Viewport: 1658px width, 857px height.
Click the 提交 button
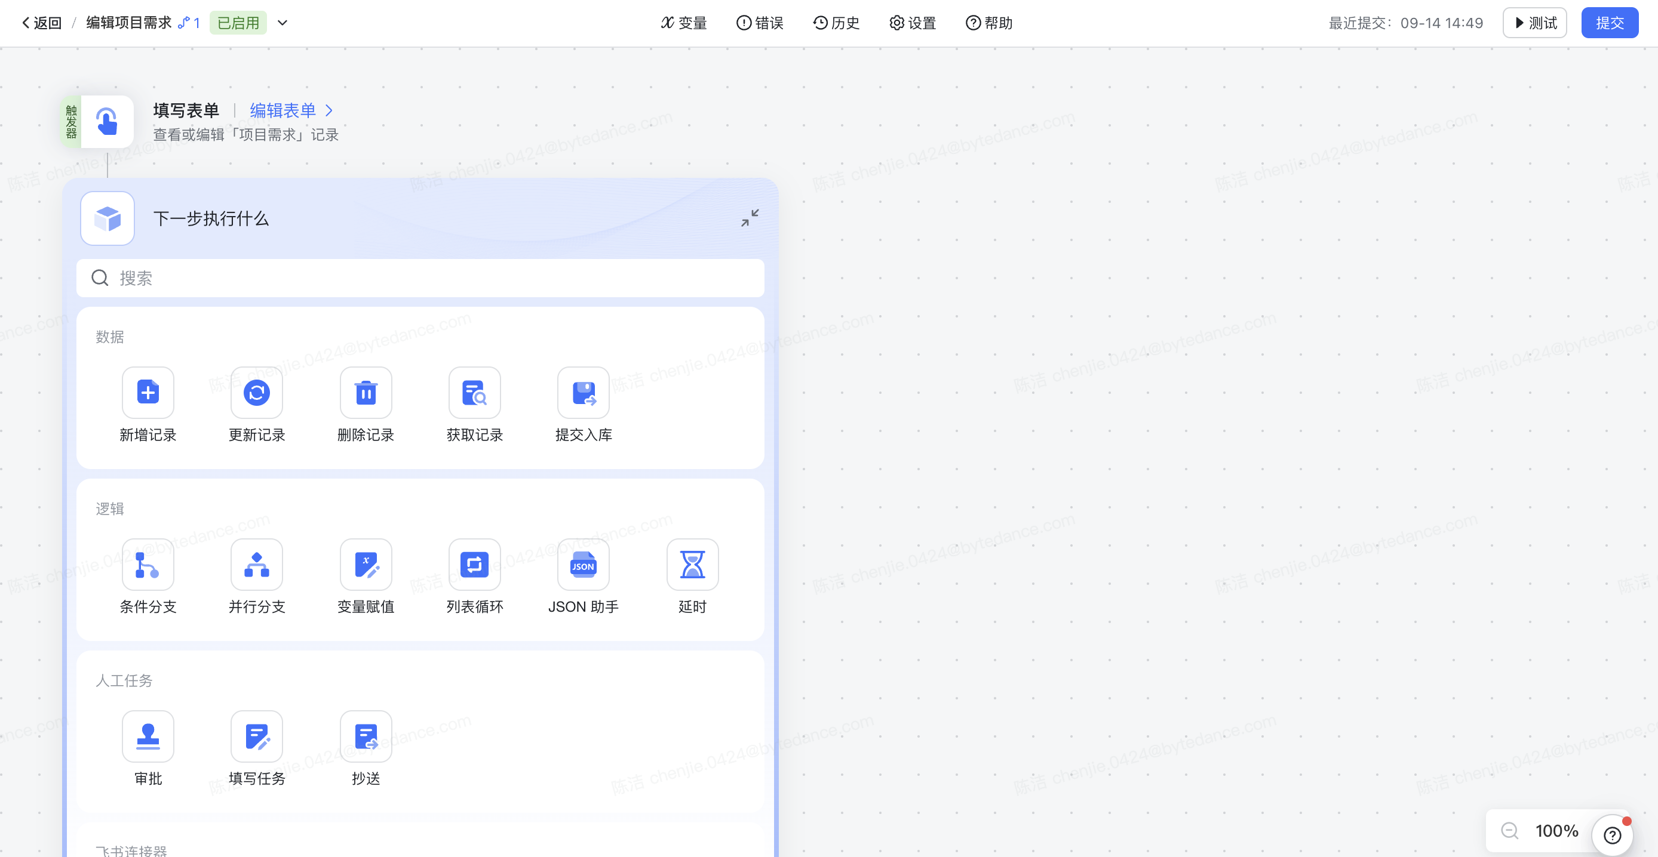1610,23
